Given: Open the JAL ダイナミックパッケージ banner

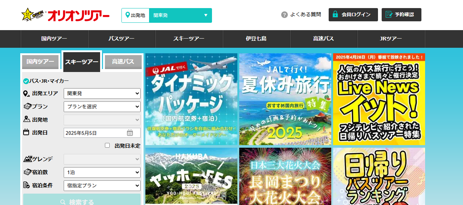Looking at the screenshot, I should click(x=191, y=99).
